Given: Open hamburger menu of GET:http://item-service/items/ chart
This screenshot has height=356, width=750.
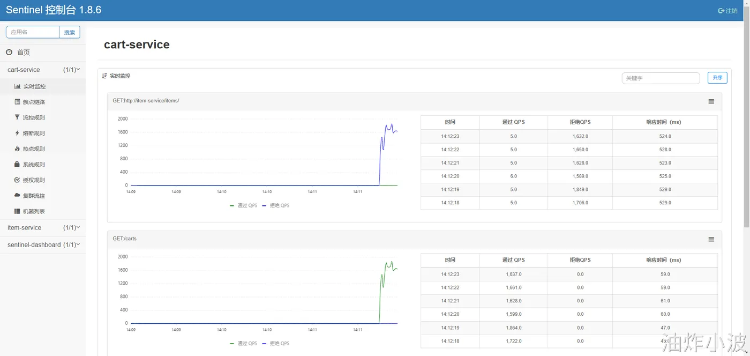Looking at the screenshot, I should tap(711, 102).
